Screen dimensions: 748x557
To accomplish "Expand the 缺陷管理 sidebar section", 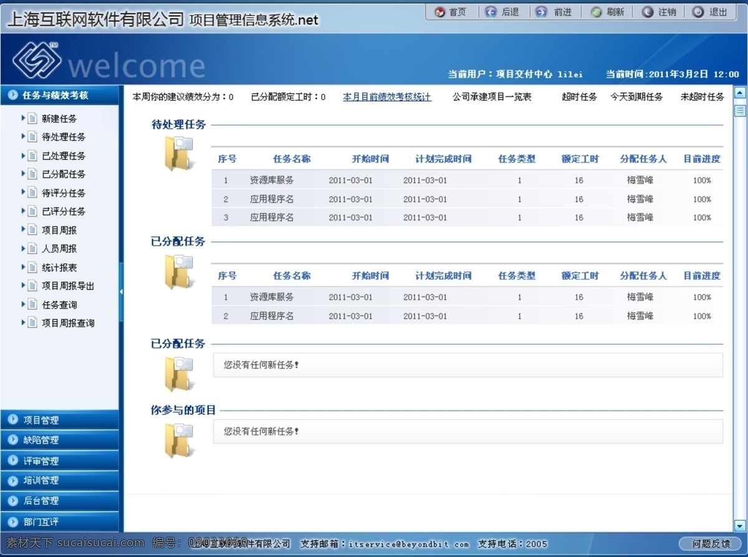I will pyautogui.click(x=59, y=439).
